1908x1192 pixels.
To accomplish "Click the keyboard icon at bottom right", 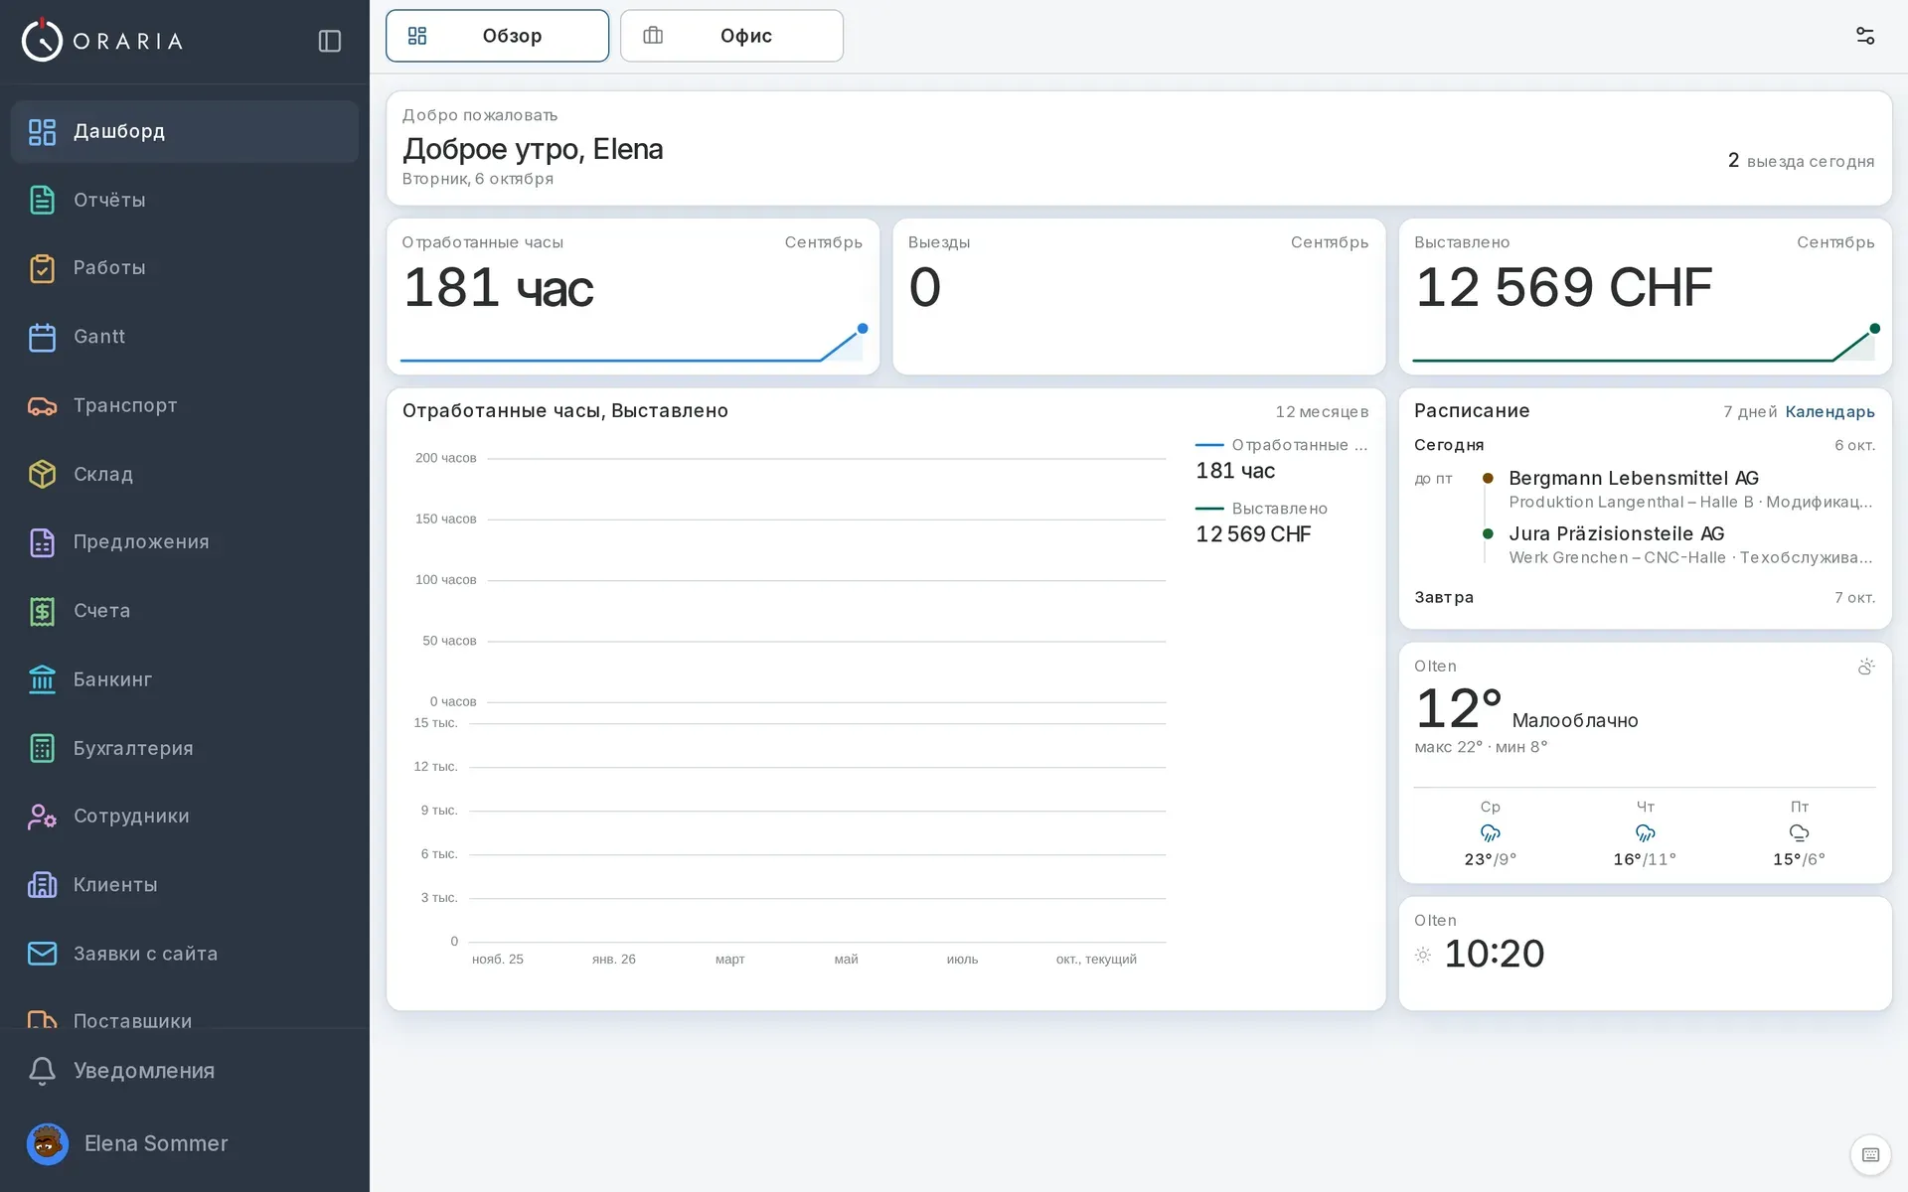I will 1870,1154.
